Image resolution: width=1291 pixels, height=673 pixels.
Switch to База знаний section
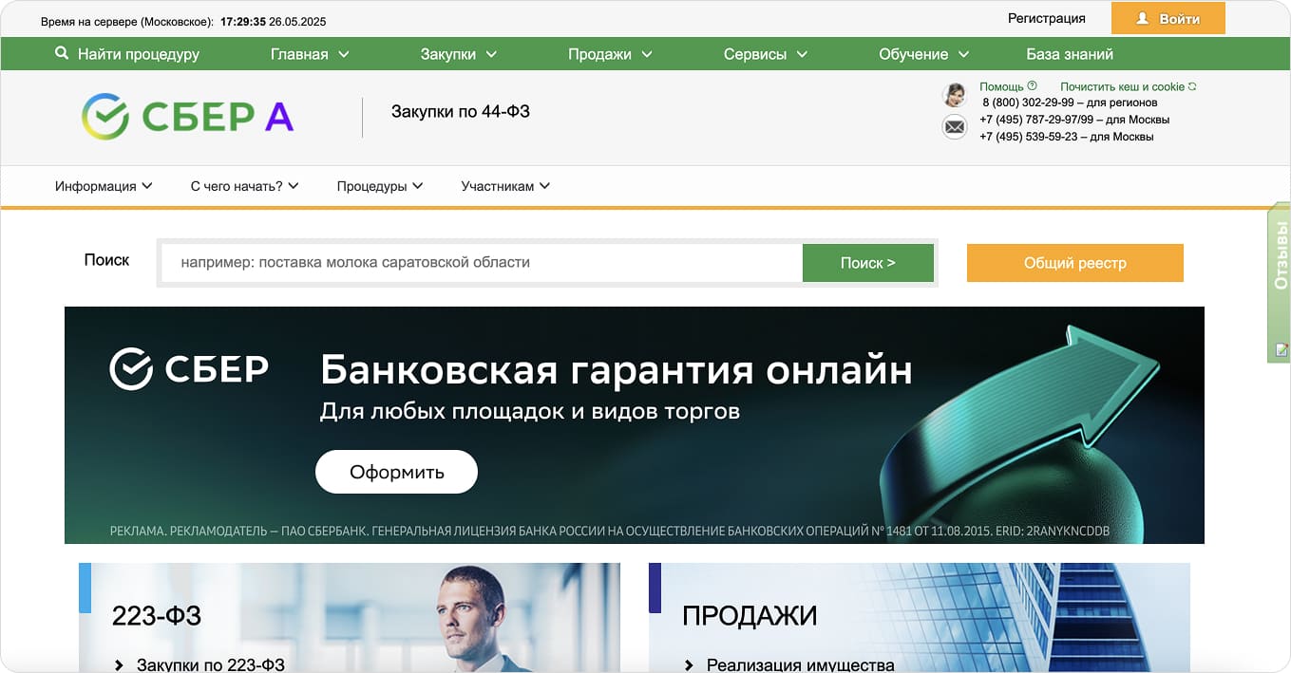pyautogui.click(x=1068, y=54)
